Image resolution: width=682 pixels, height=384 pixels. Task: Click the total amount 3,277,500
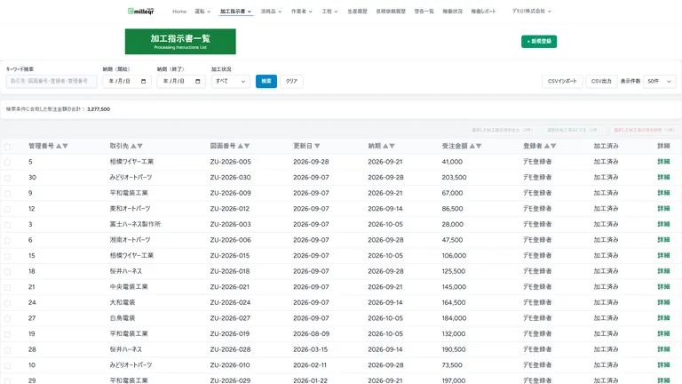[x=99, y=109]
